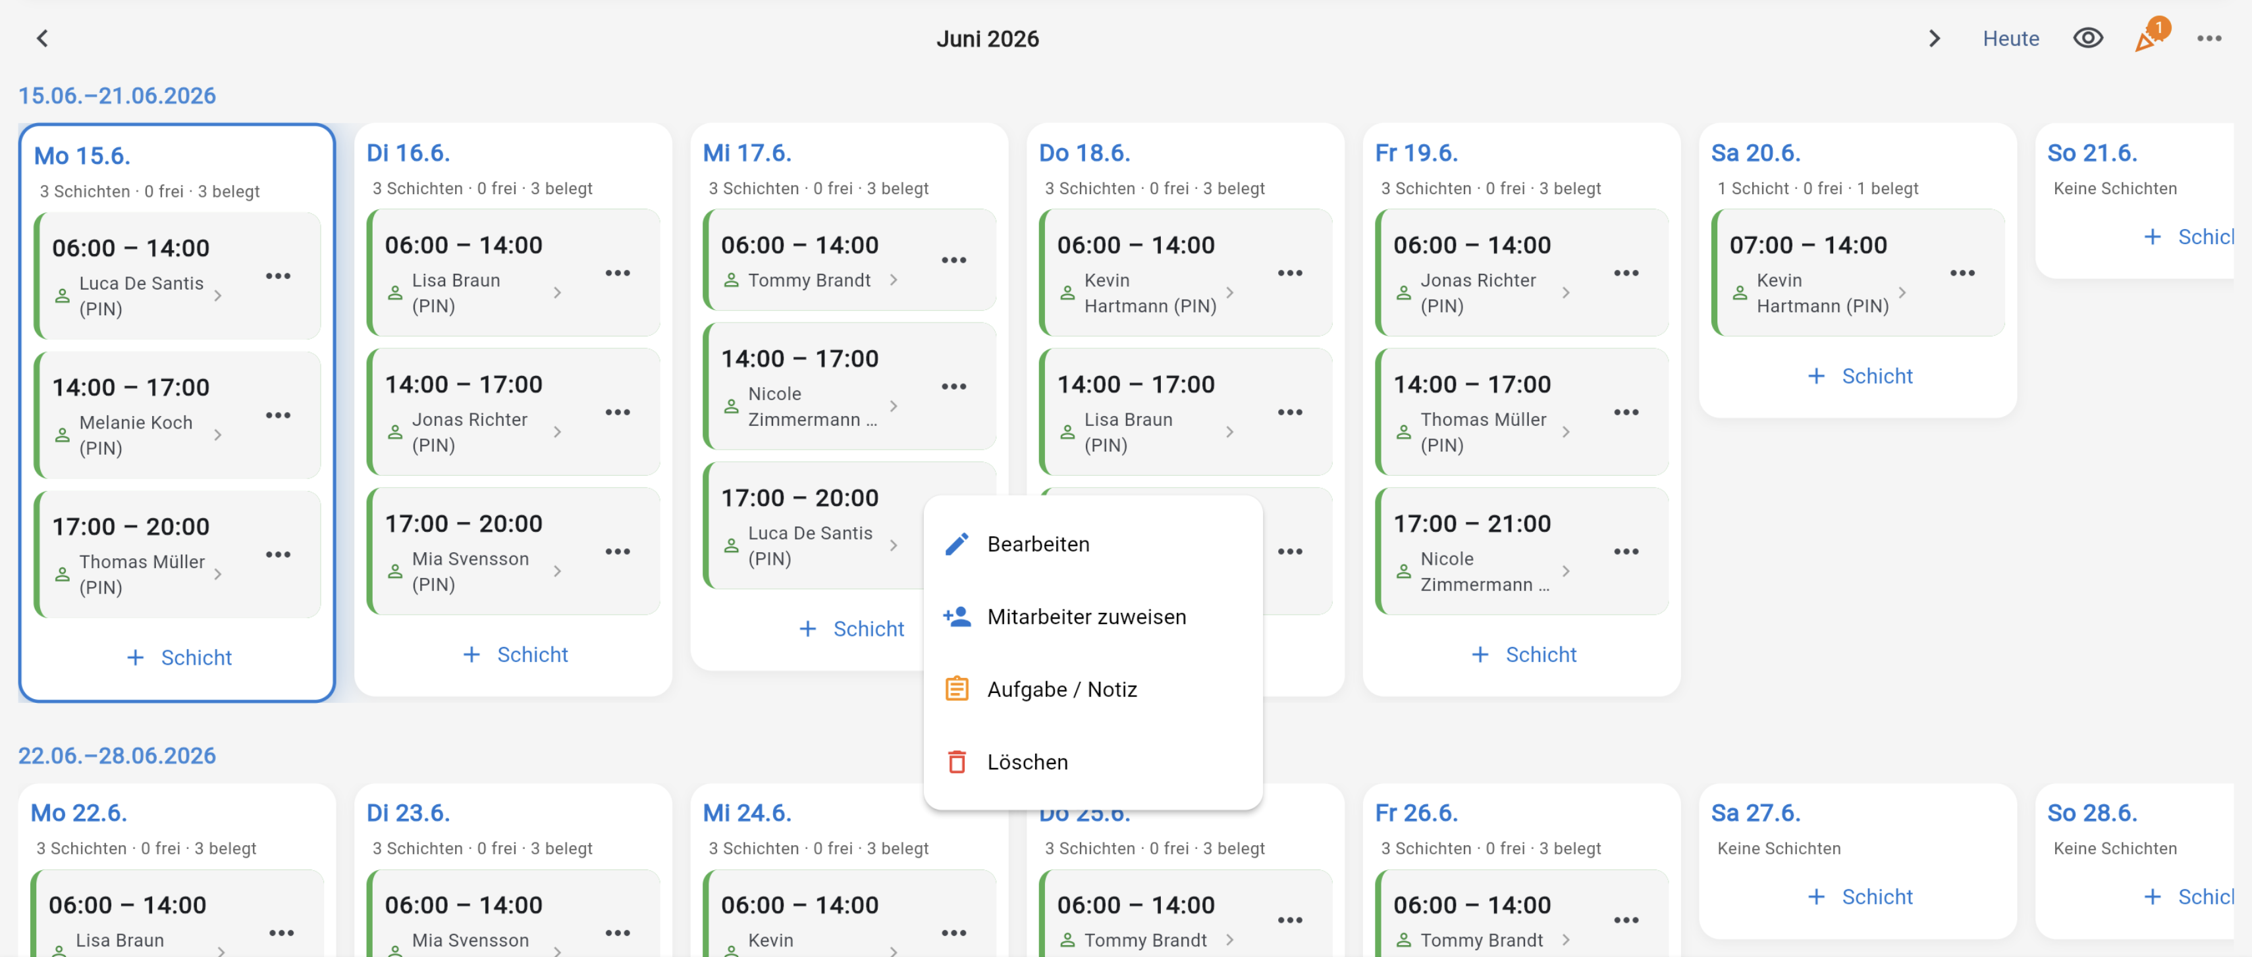The height and width of the screenshot is (957, 2252).
Task: Expand Kevin Hartmann chevron on Sa 20.6.
Action: point(1902,293)
